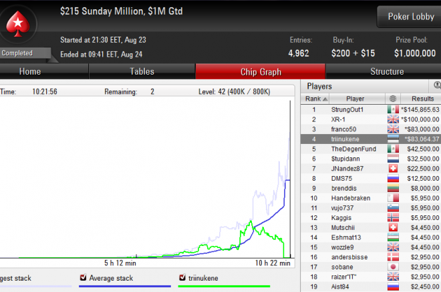The height and width of the screenshot is (292, 441).
Task: Select player Mutschii row
Action: tap(371, 228)
